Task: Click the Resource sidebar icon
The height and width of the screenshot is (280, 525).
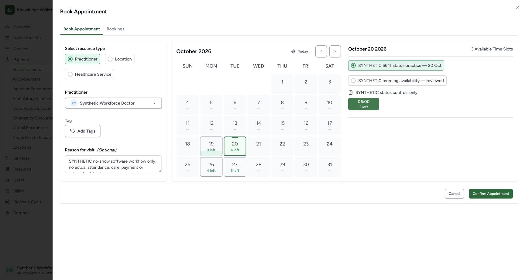Action: 7,169
